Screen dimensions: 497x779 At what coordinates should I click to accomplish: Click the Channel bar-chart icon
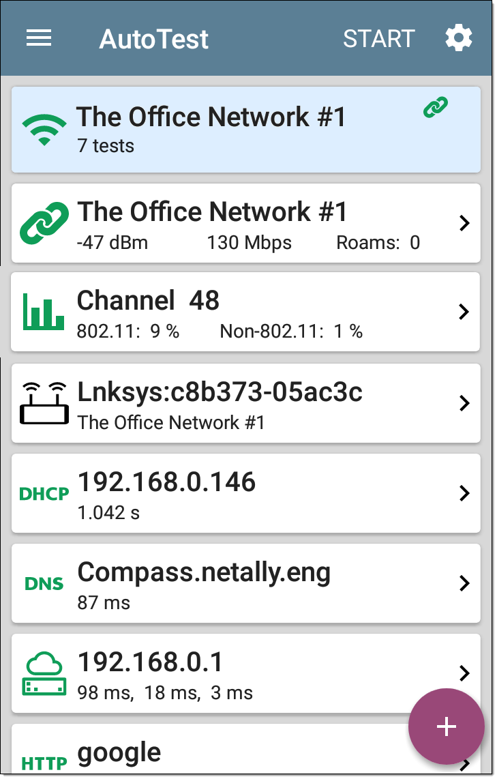click(x=44, y=312)
